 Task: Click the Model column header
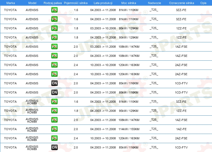click(32, 3)
